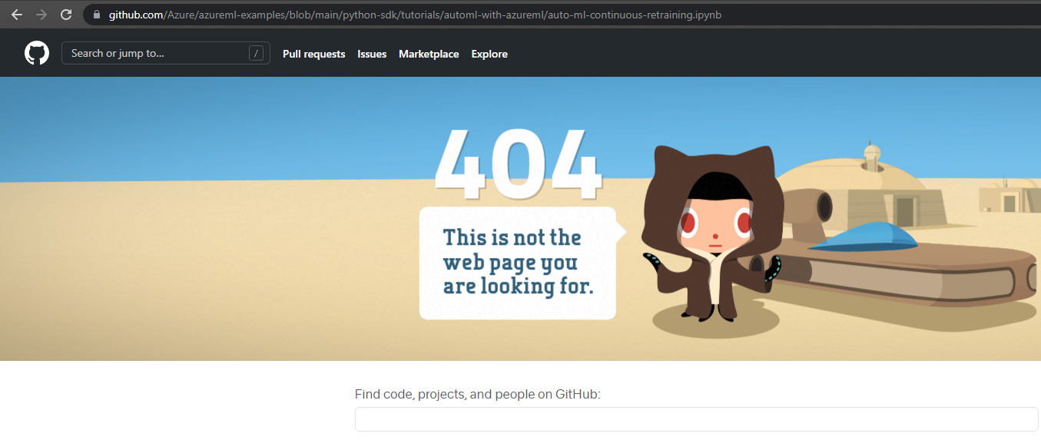Click the padlock site info icon
The height and width of the screenshot is (440, 1041).
97,15
